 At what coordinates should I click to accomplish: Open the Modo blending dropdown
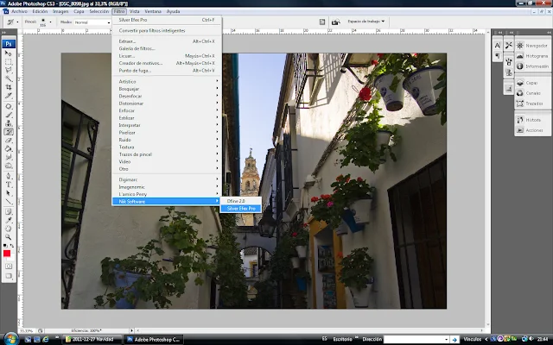[x=92, y=22]
